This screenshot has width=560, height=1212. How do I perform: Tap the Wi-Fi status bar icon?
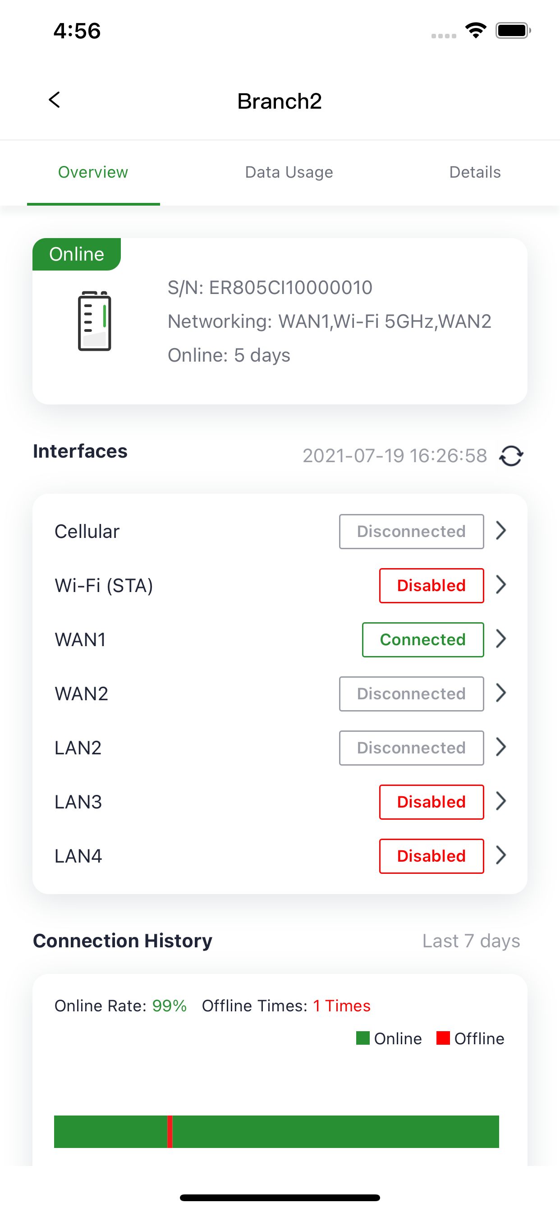[476, 31]
